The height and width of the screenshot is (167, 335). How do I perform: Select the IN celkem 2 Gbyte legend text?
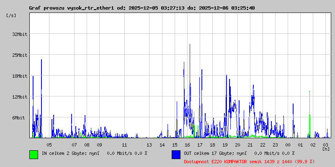[x=94, y=153]
